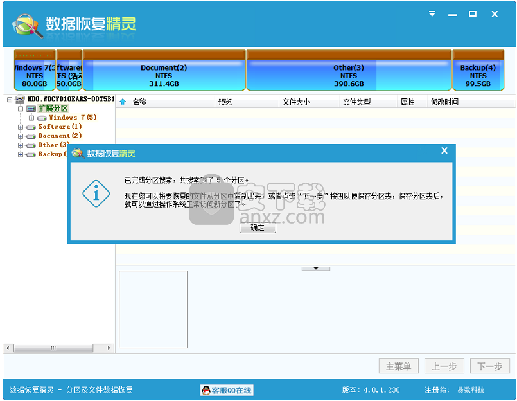Select the Software 50.0GB partition bar block
Viewport: 517px width, 401px height.
point(69,70)
